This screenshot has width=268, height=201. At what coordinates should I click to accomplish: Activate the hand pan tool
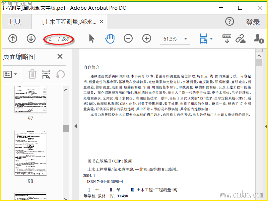click(x=110, y=38)
